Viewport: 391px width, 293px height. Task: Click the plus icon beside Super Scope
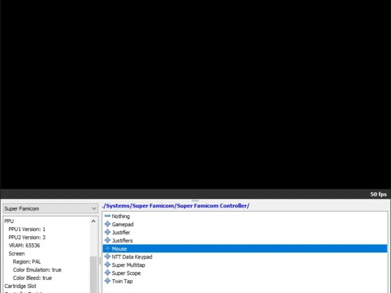(108, 273)
